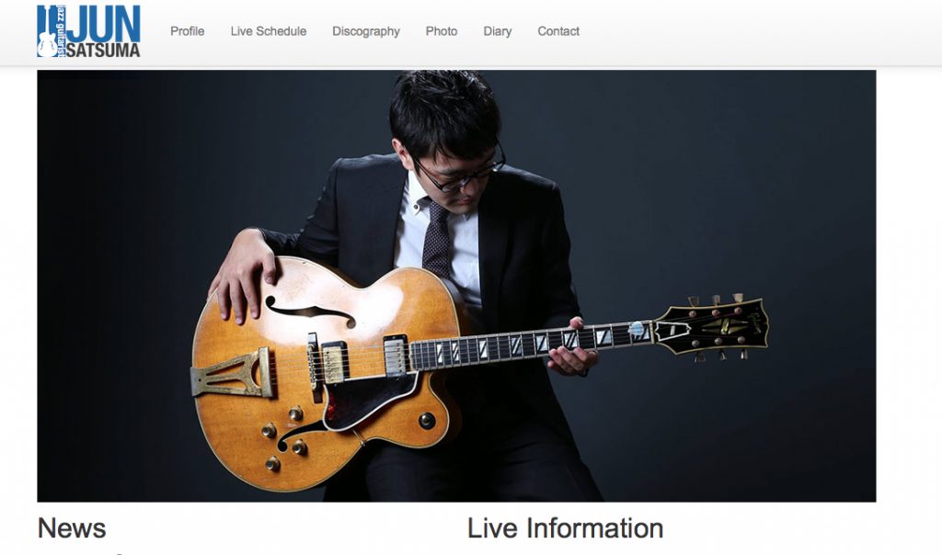Click the gold tailpiece on the guitar
Image resolution: width=942 pixels, height=555 pixels.
click(x=233, y=373)
